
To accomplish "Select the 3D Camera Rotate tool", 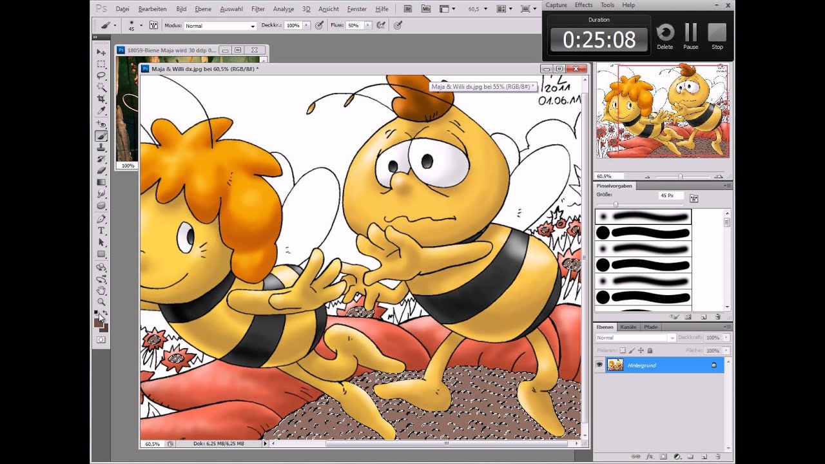I will pyautogui.click(x=101, y=279).
